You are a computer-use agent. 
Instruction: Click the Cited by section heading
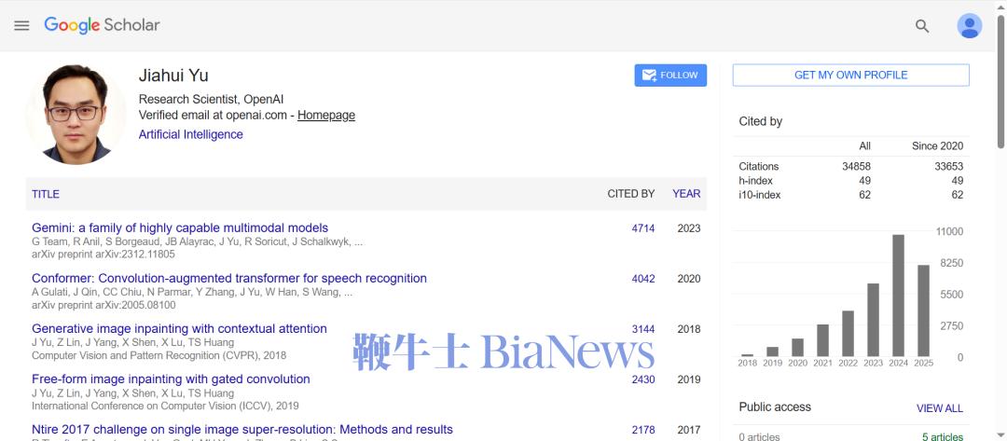tap(761, 121)
